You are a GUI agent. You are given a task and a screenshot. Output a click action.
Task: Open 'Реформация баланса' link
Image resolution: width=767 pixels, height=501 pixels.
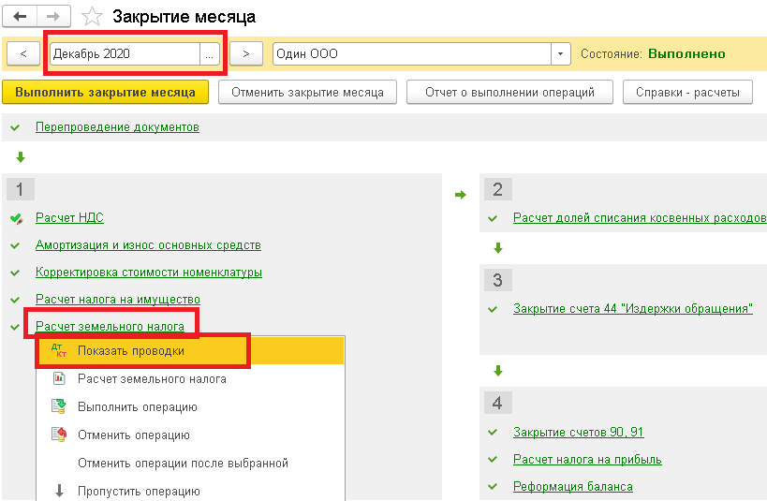573,487
